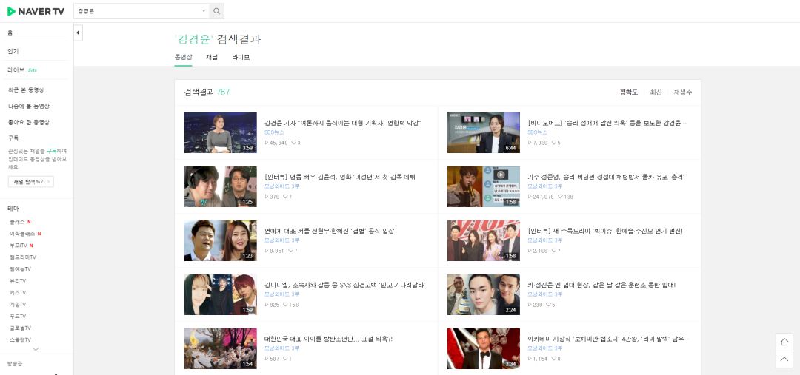The height and width of the screenshot is (375, 800).
Task: Open SBS뉴스 channel under 비디오머그 video
Action: tap(538, 132)
